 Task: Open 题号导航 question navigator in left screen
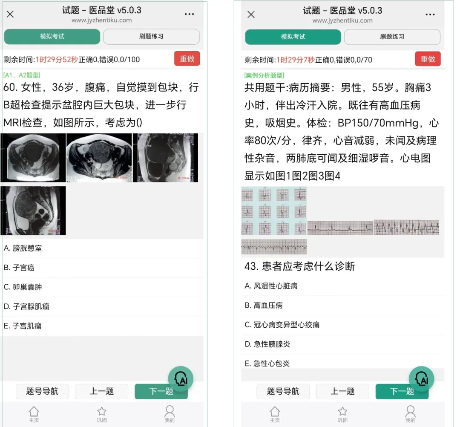[42, 391]
